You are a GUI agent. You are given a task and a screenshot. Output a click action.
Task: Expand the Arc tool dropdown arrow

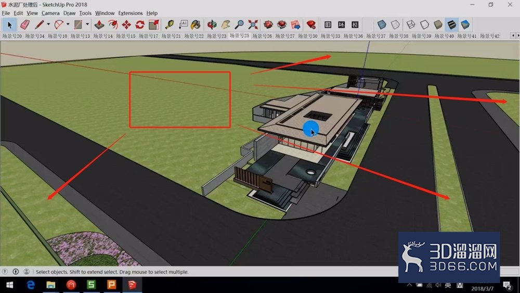(68, 24)
